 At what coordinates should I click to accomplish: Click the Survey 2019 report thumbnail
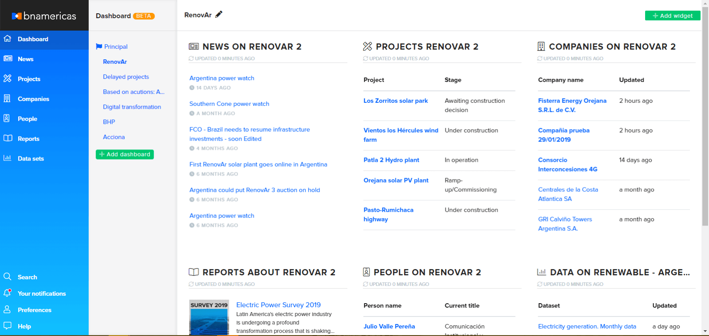[209, 318]
